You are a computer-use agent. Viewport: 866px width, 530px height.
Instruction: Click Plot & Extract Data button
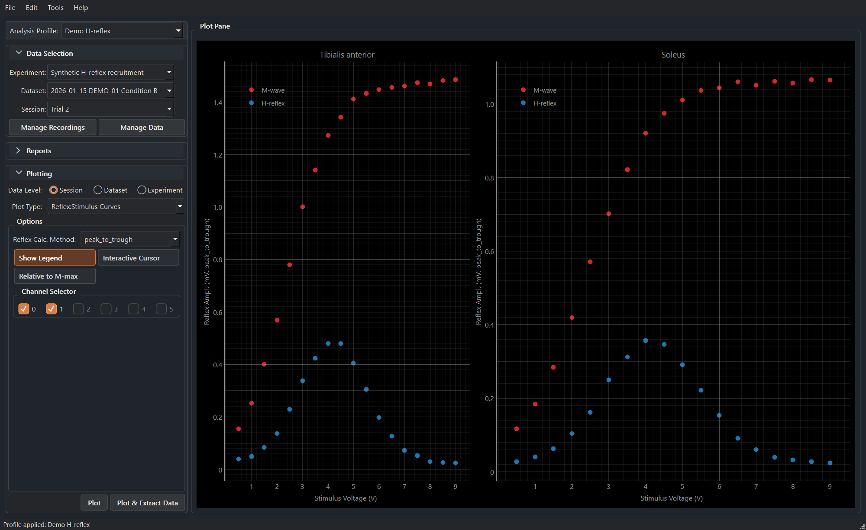point(147,503)
